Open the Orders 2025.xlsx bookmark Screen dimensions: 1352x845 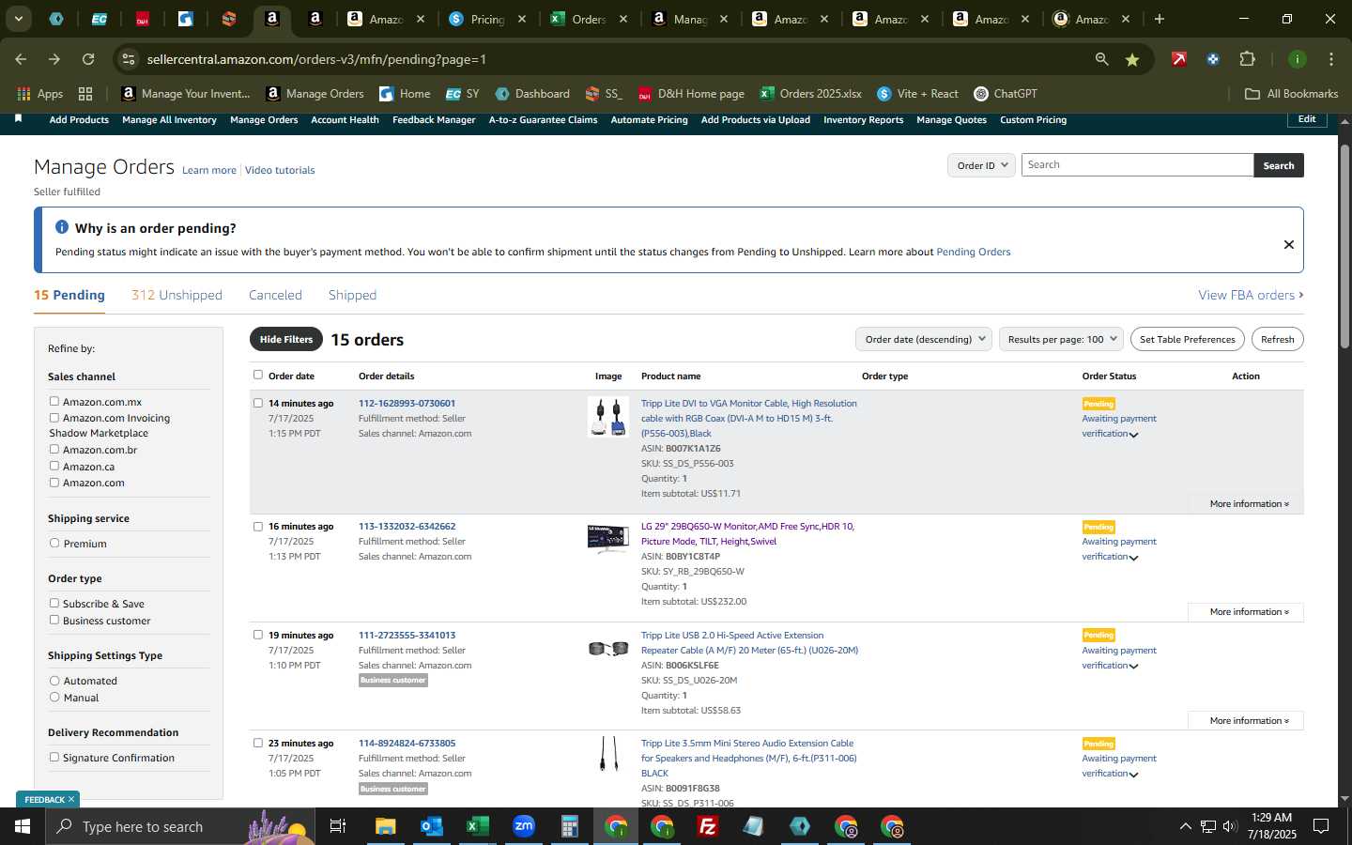pos(811,94)
